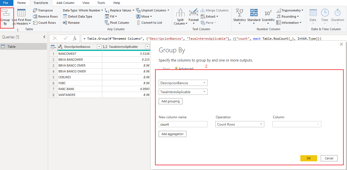The image size is (347, 170).
Task: Open the Trigonometry dropdown
Action: 290,10
